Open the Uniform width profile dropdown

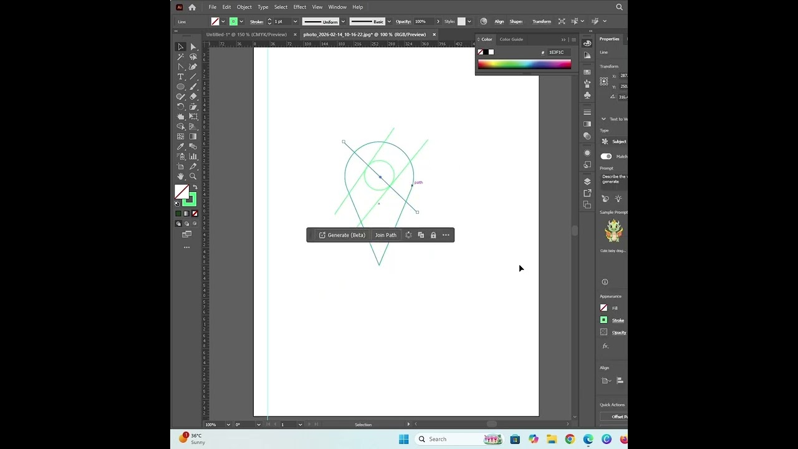tap(343, 21)
